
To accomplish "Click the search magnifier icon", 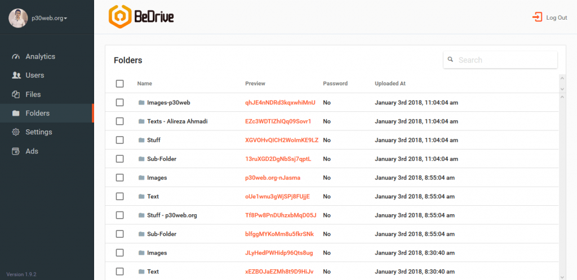I will click(450, 60).
